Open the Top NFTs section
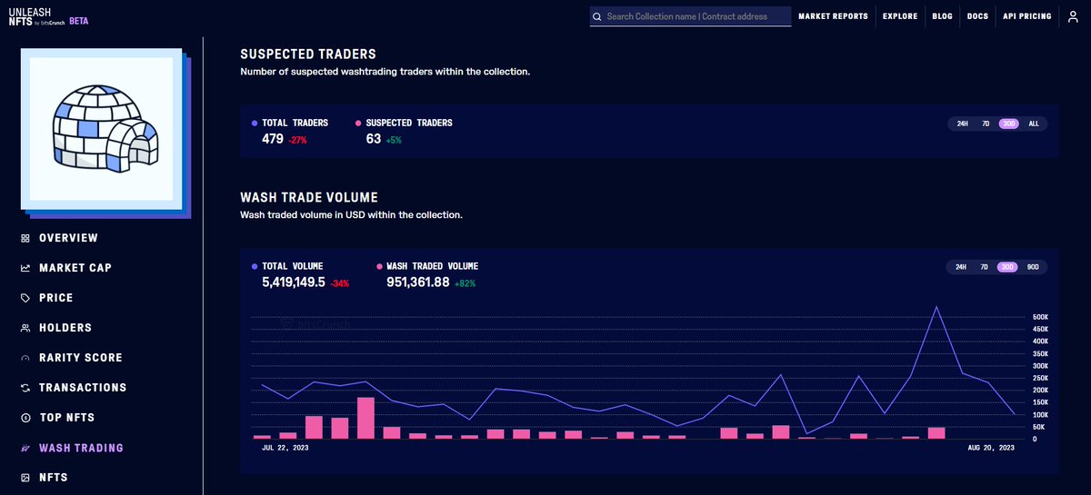Screen dimensions: 1091x495 [67, 418]
